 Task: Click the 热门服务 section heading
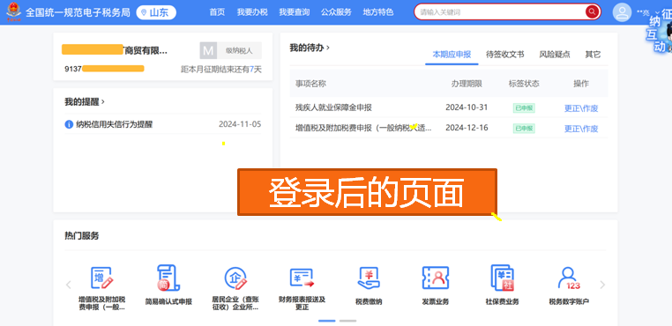coord(81,235)
